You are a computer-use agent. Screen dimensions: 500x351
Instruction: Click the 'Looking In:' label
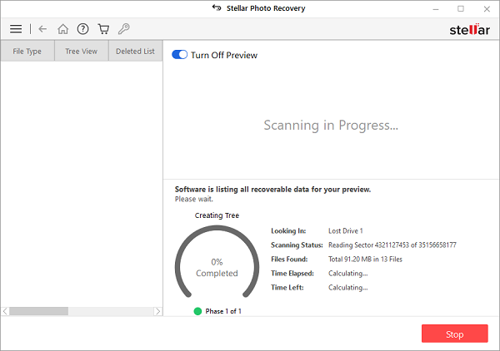click(288, 231)
